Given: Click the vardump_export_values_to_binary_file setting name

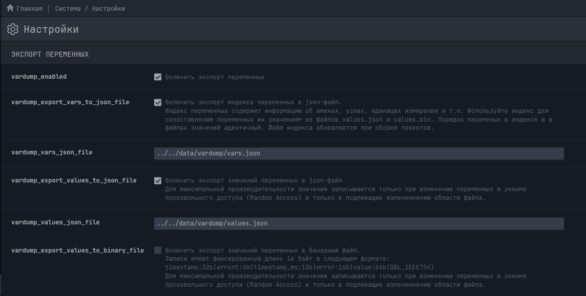Looking at the screenshot, I should [77, 251].
